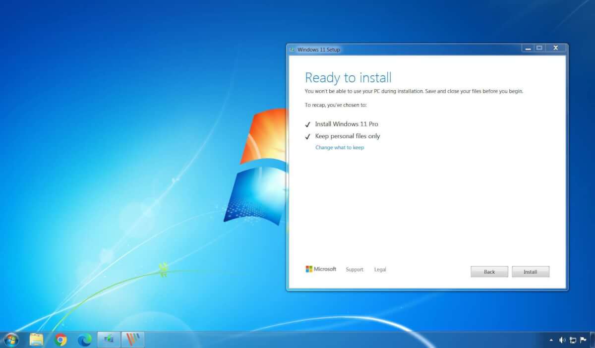Open the Windows Start menu orb
Screen dimensions: 595x348
click(10, 340)
